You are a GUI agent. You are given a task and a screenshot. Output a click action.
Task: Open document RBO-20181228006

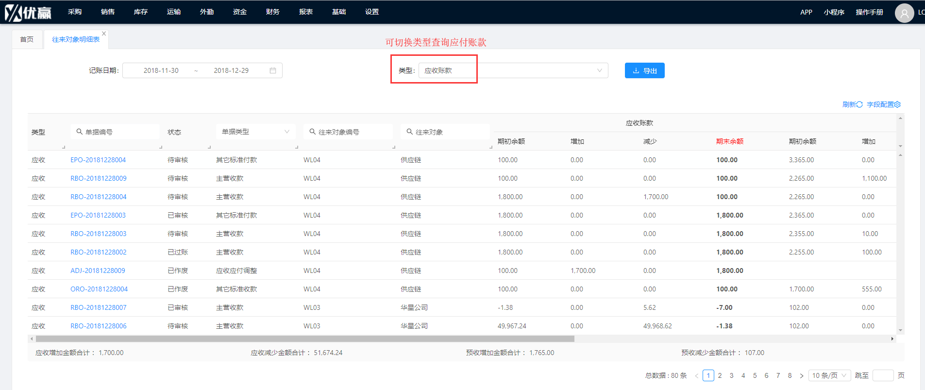click(x=99, y=326)
